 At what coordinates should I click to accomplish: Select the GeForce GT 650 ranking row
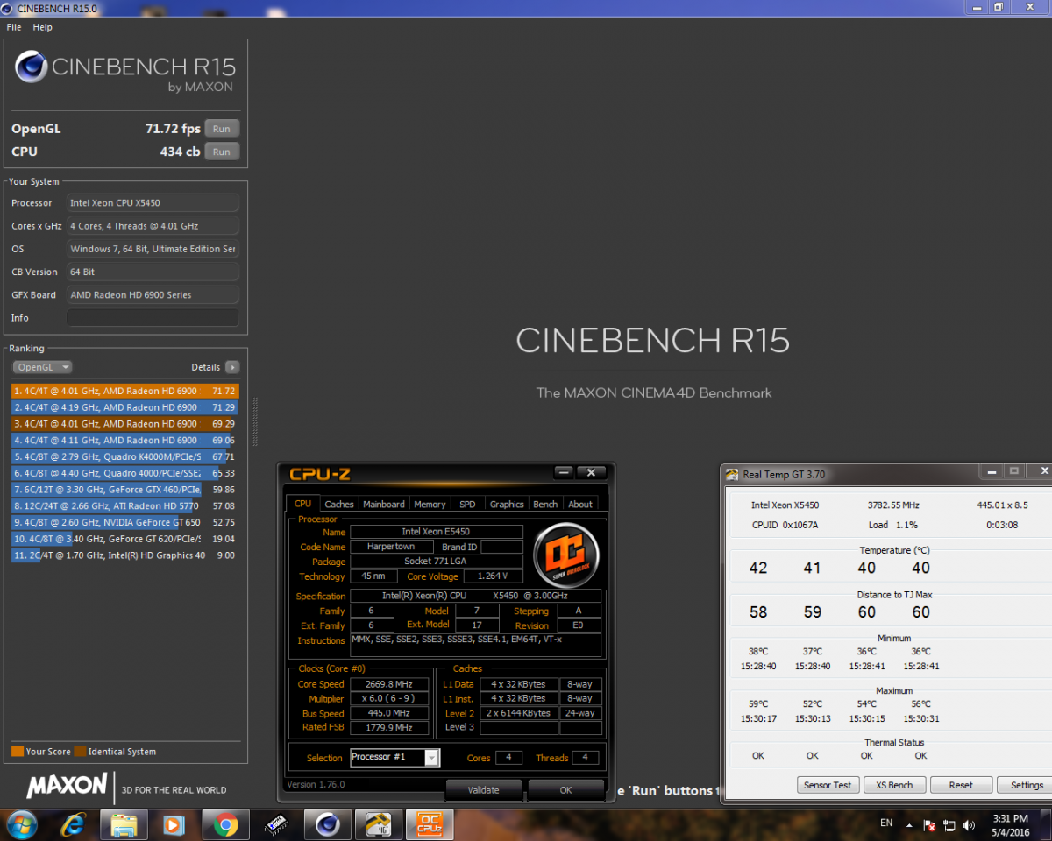pos(125,523)
